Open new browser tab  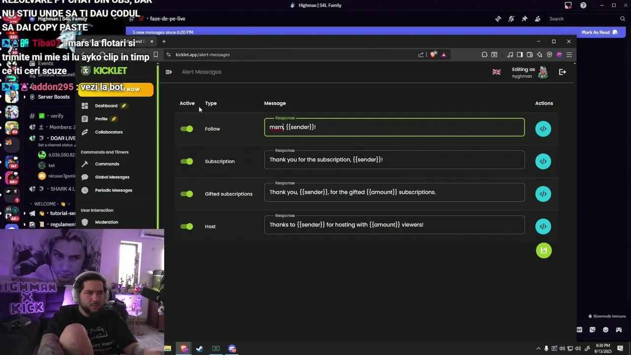click(164, 41)
